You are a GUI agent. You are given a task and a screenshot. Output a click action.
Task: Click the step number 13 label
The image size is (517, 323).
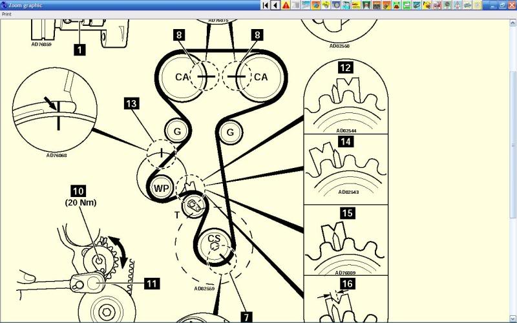point(132,103)
